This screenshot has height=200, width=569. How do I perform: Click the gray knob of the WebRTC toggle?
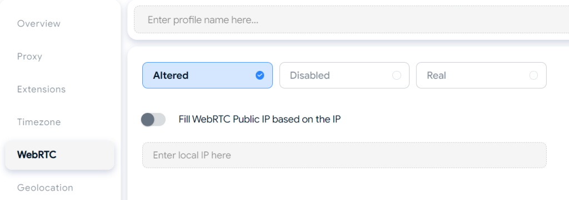coord(148,119)
